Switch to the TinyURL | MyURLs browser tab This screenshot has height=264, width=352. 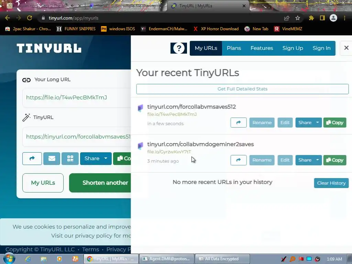click(208, 6)
